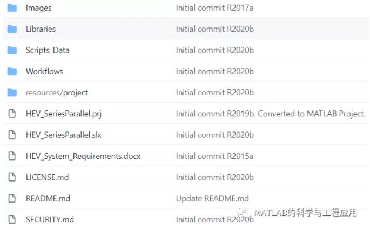Open the Scripts_Data directory

pos(48,51)
